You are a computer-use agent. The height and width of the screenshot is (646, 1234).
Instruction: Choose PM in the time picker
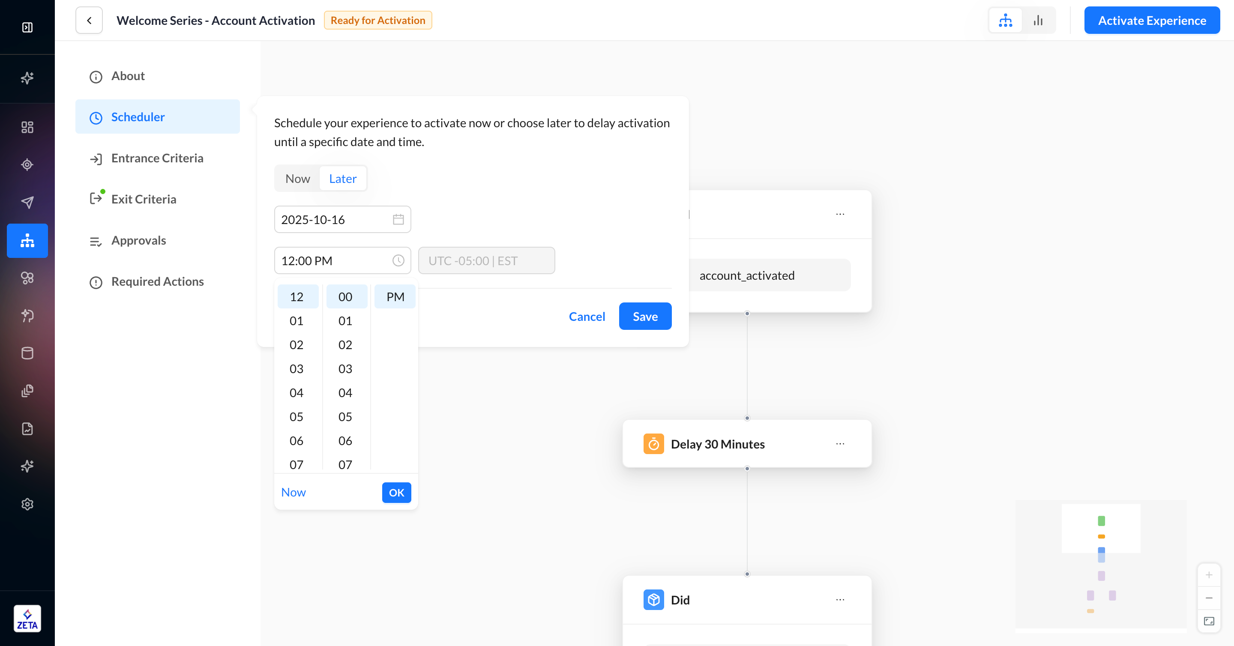[395, 297]
